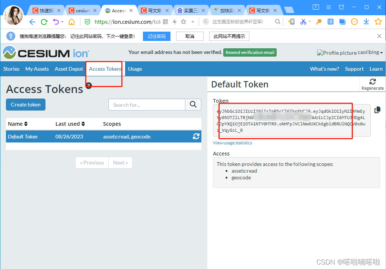The image size is (386, 269).
Task: Switch to the cesium browser tab
Action: (x=83, y=10)
